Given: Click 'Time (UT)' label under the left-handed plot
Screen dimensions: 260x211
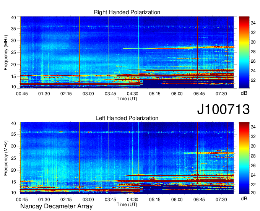Looking at the screenshot, I should click(x=127, y=205).
